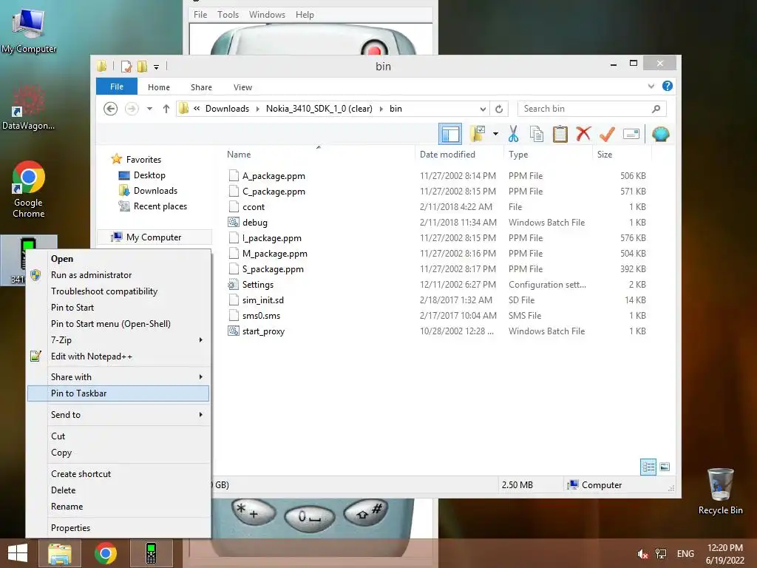Select Desktop in navigation pane
The image size is (757, 568).
149,175
